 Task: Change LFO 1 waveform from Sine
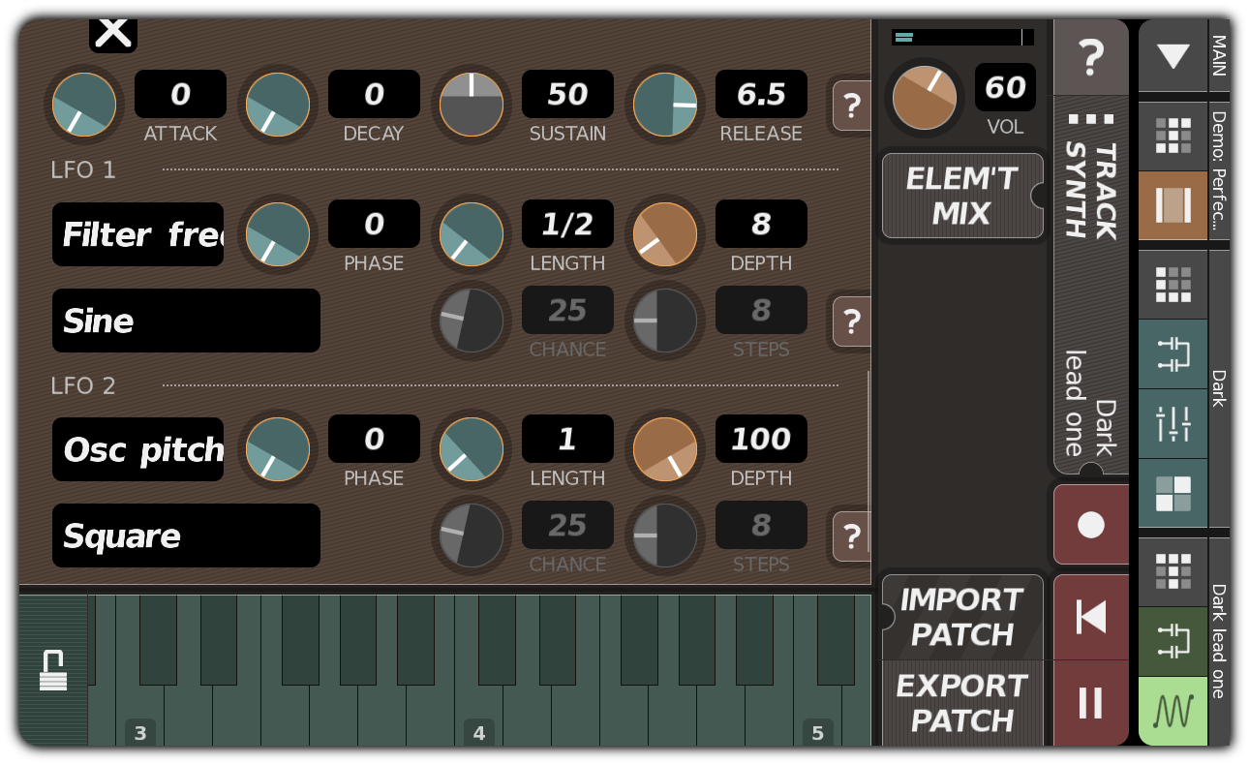tap(186, 321)
